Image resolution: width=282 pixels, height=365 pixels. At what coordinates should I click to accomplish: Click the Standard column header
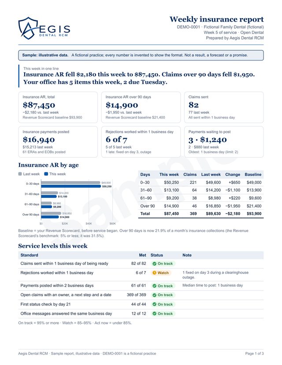(x=30, y=255)
